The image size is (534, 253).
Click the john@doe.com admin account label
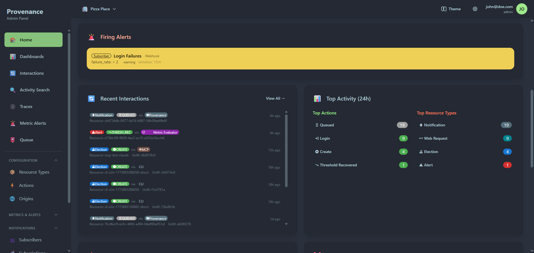click(499, 7)
